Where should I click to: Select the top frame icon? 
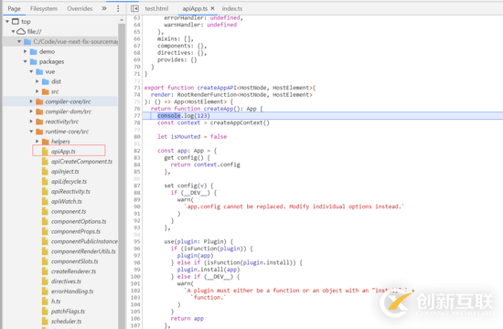tap(16, 22)
